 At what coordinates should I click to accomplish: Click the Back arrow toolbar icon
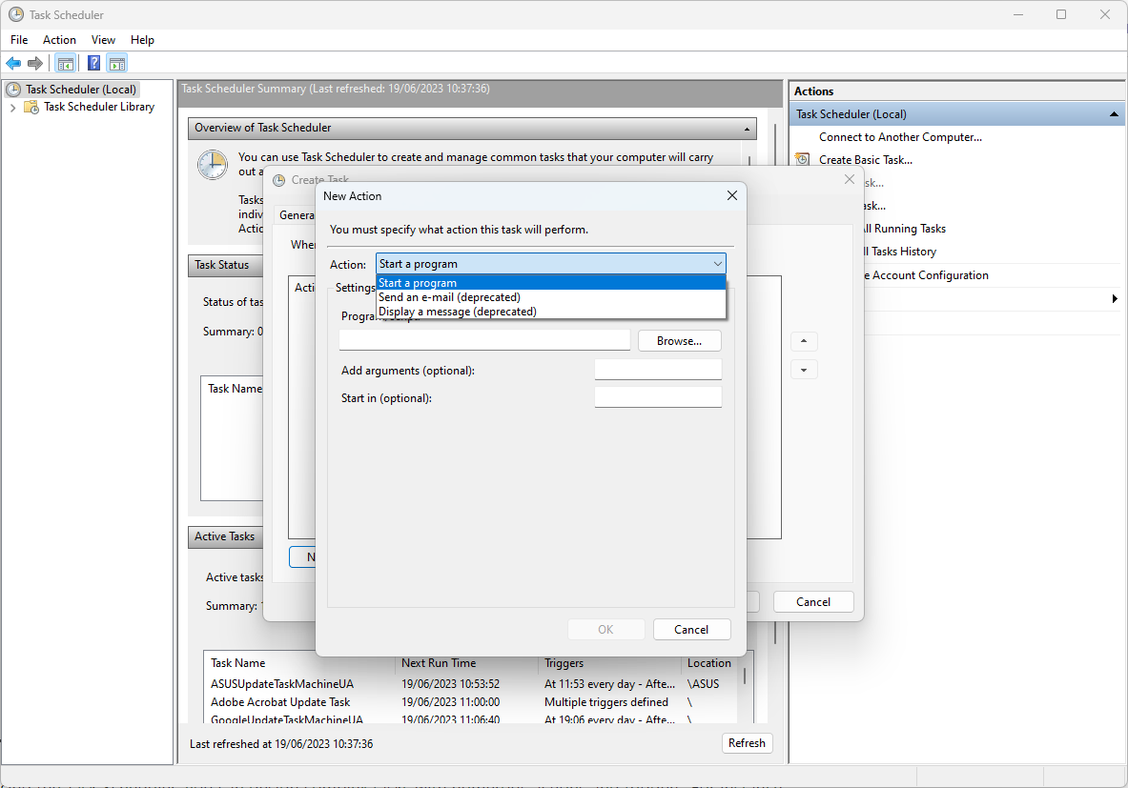tap(13, 64)
